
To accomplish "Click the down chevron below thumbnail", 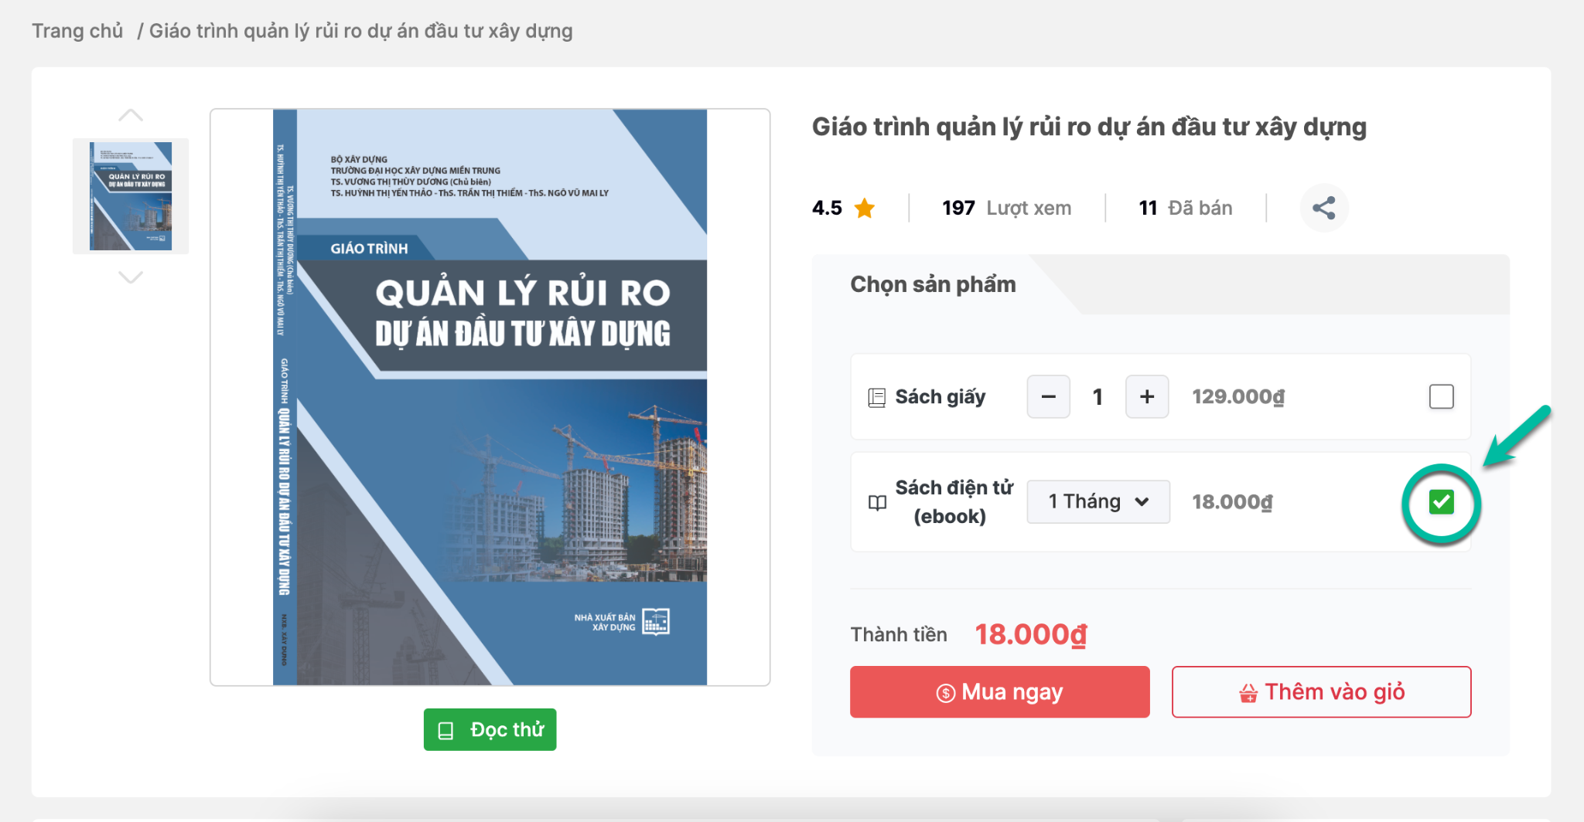I will pos(131,277).
